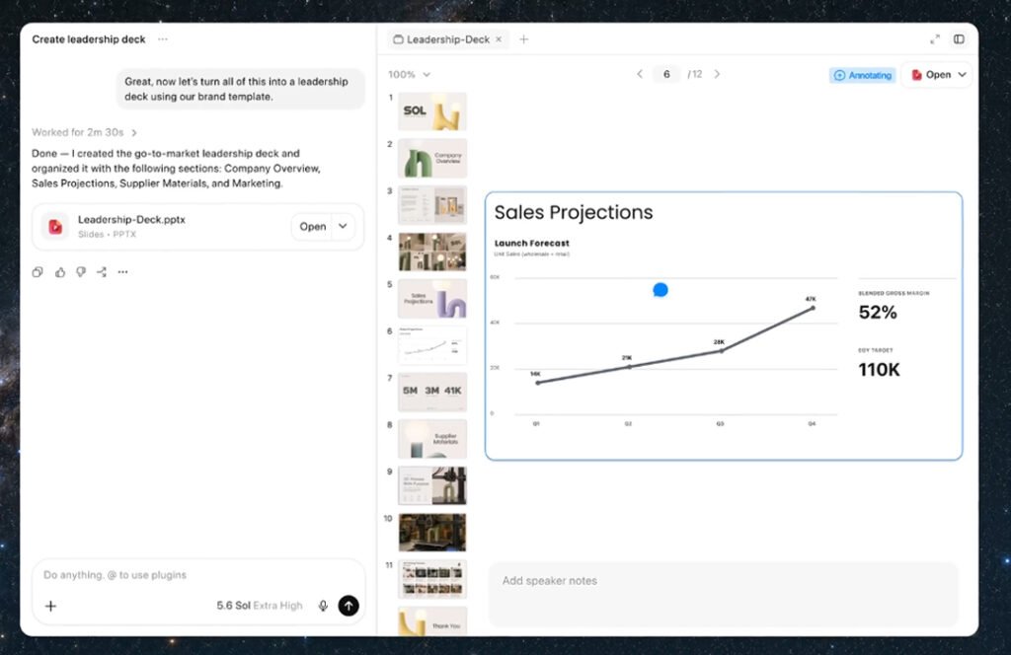
Task: Expand the Worked for 2m 30s details
Action: point(85,132)
